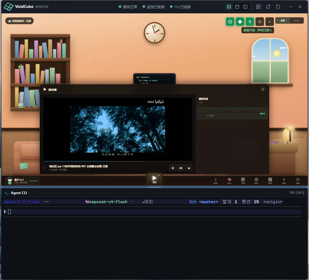Click the desk lamp in the room
309x280 pixels.
click(x=288, y=134)
